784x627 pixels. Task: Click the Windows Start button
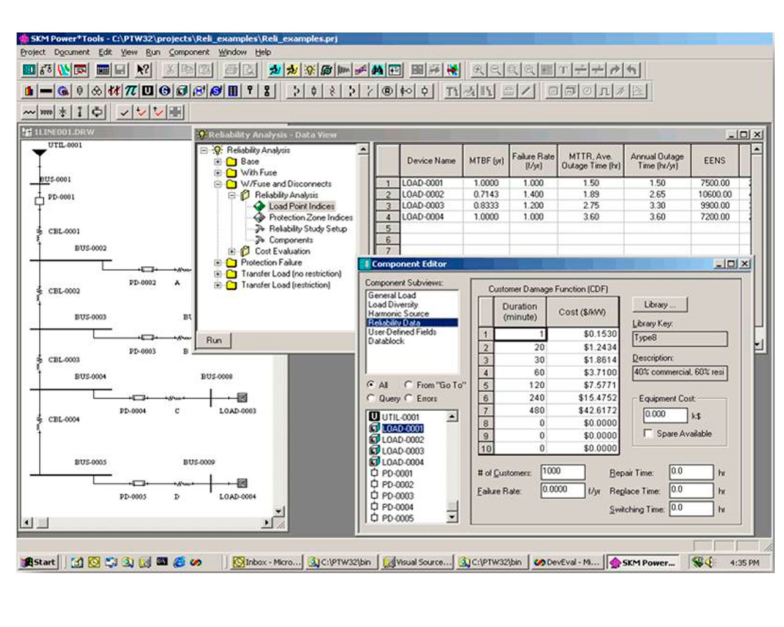click(x=39, y=561)
